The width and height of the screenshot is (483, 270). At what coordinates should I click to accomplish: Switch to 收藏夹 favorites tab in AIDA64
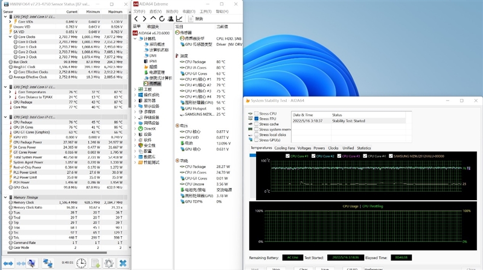click(153, 27)
